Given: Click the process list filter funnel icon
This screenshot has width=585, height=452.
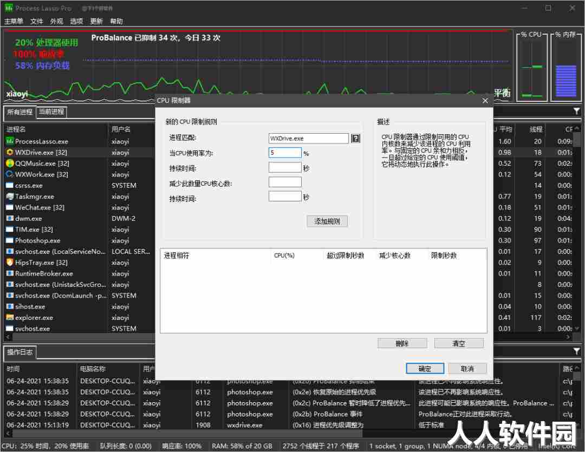Looking at the screenshot, I should pyautogui.click(x=576, y=111).
